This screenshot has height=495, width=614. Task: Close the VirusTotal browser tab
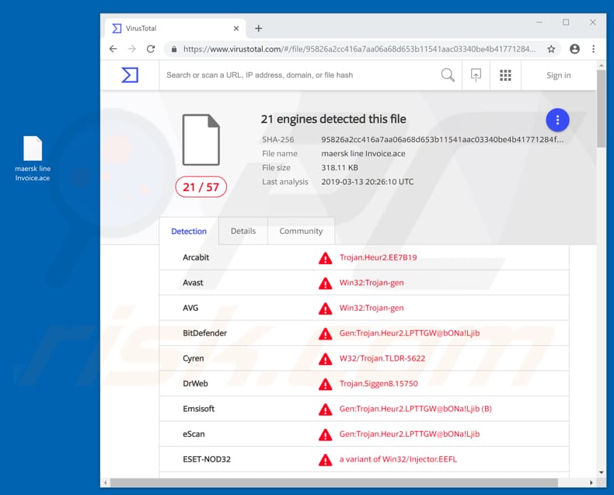tap(236, 28)
